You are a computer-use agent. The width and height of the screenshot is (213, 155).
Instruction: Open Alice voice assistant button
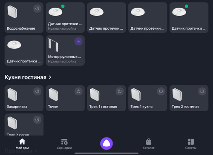click(x=106, y=144)
